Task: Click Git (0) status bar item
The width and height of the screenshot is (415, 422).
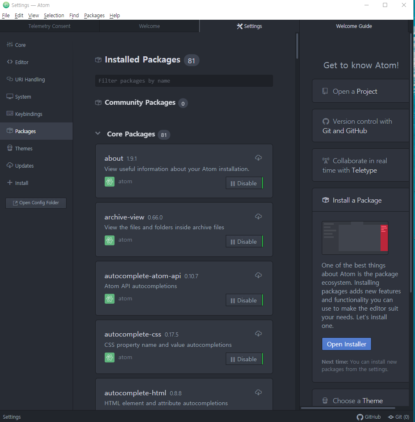Action: click(398, 417)
